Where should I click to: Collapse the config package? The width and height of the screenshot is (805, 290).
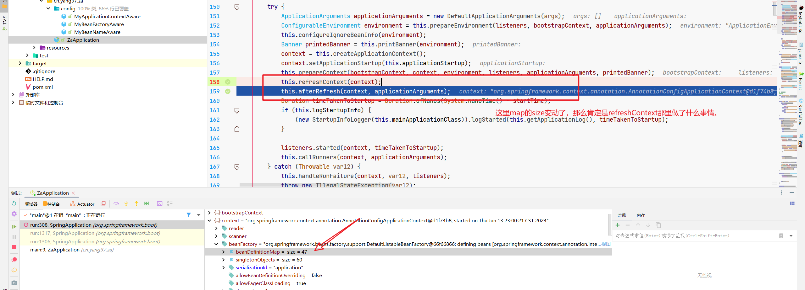(x=48, y=8)
